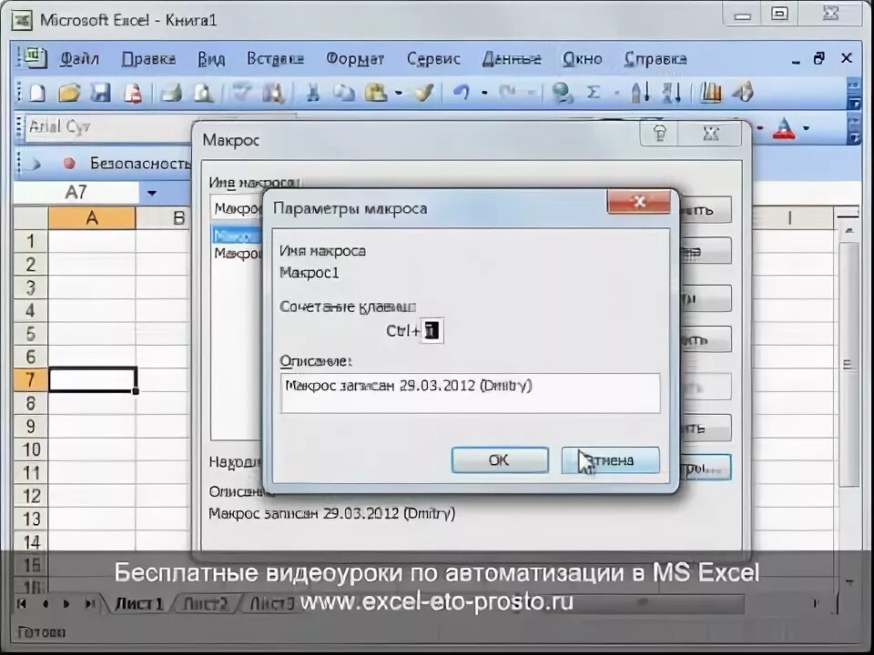Screen dimensions: 874x655
Task: Expand the Name Box dropdown next to A7
Action: (151, 193)
